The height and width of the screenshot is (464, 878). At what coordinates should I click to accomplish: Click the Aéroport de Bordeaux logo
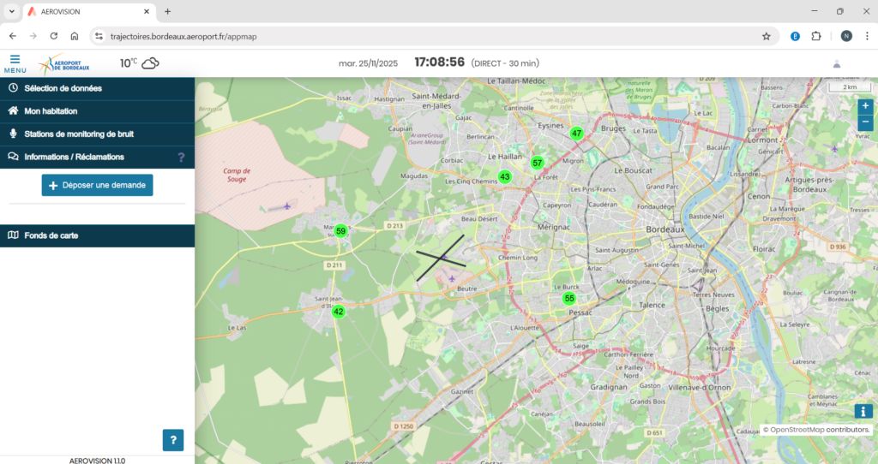tap(64, 63)
